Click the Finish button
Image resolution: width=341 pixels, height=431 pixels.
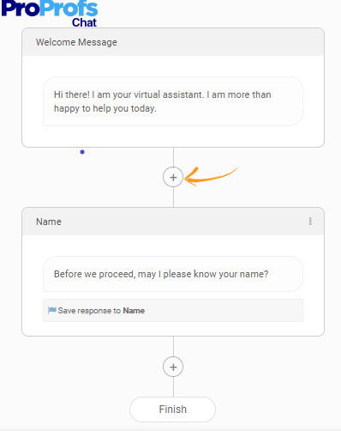click(x=172, y=410)
